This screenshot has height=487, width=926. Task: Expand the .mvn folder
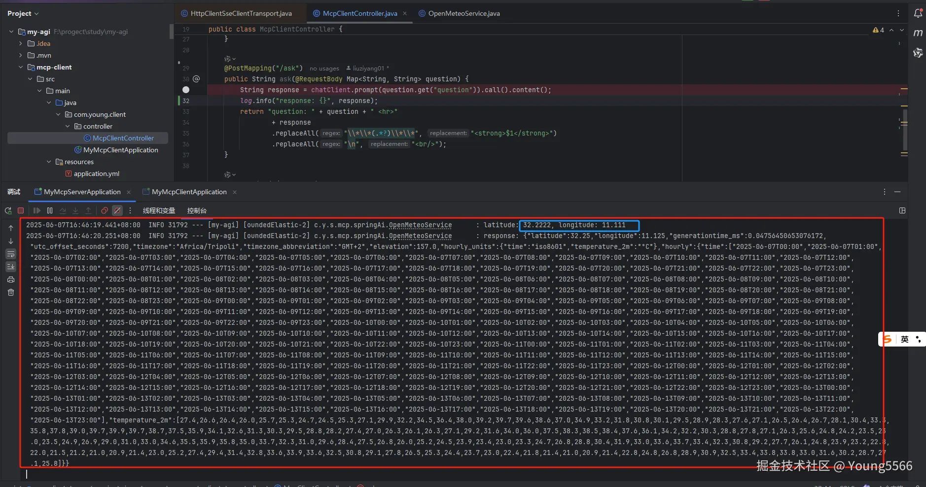(x=21, y=55)
